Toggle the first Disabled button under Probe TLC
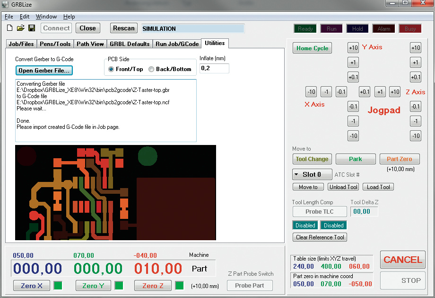 (305, 226)
